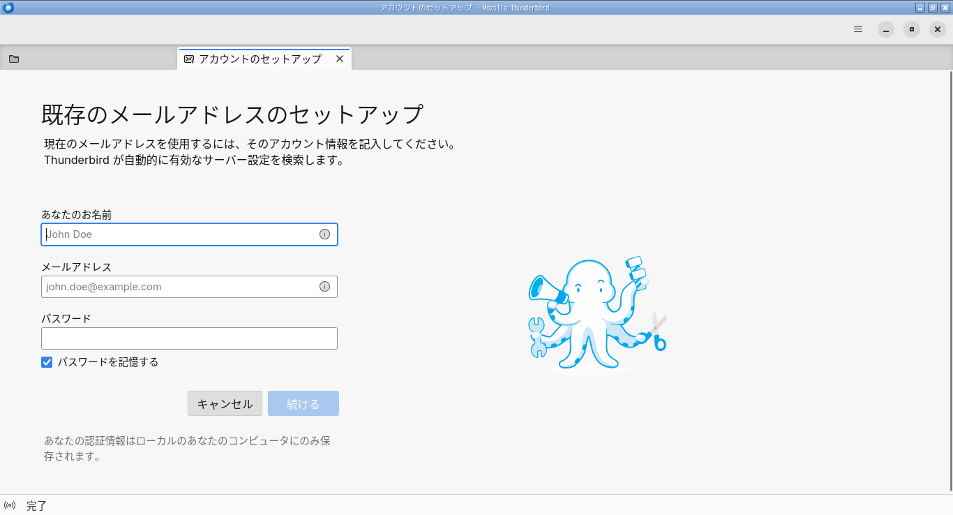The height and width of the screenshot is (515, 953).
Task: Click the info icon beside the name field
Action: click(x=324, y=234)
